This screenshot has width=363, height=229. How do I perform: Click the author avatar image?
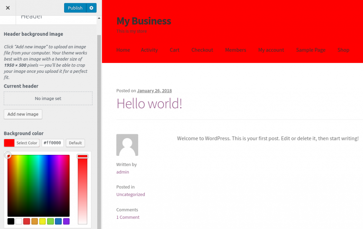(127, 145)
